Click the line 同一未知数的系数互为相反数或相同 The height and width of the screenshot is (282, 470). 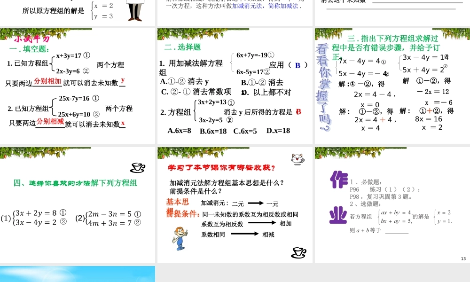click(x=251, y=215)
